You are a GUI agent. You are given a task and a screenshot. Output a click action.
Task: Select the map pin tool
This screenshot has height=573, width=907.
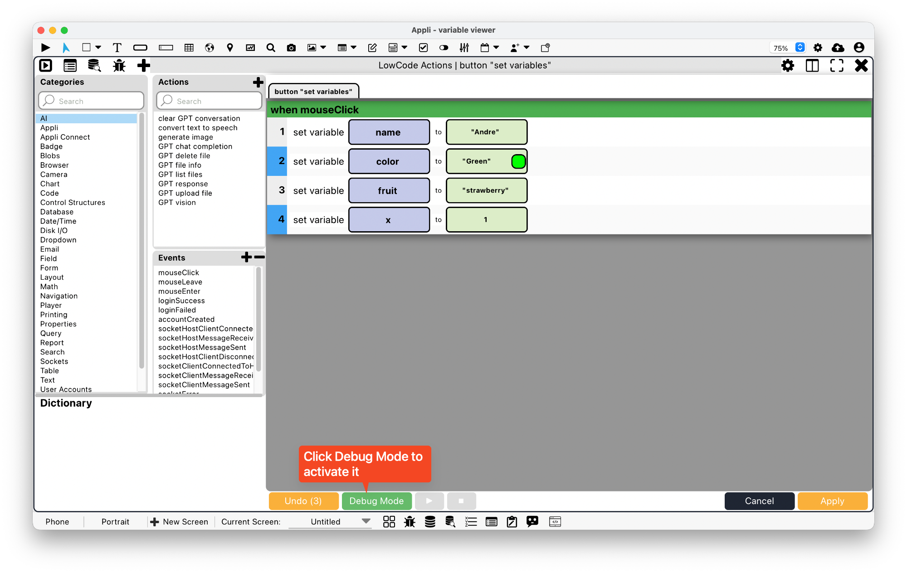pyautogui.click(x=230, y=48)
